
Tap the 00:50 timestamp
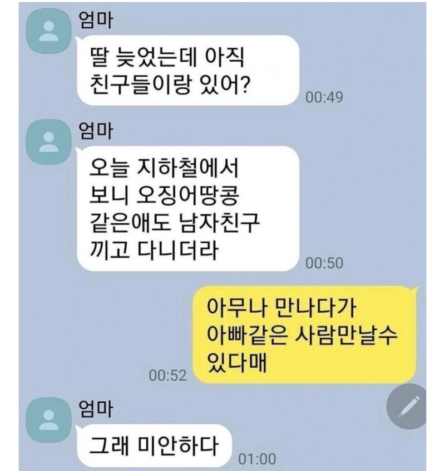(x=324, y=263)
